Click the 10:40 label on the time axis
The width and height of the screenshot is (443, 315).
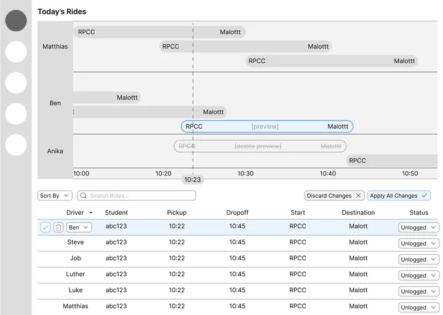point(328,173)
